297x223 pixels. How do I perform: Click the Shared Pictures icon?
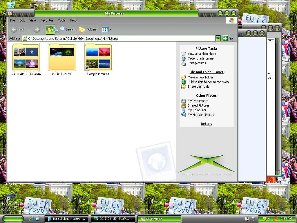click(184, 106)
